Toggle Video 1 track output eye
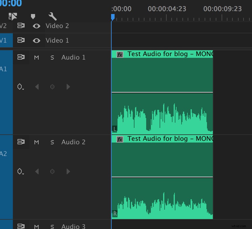 pos(36,40)
